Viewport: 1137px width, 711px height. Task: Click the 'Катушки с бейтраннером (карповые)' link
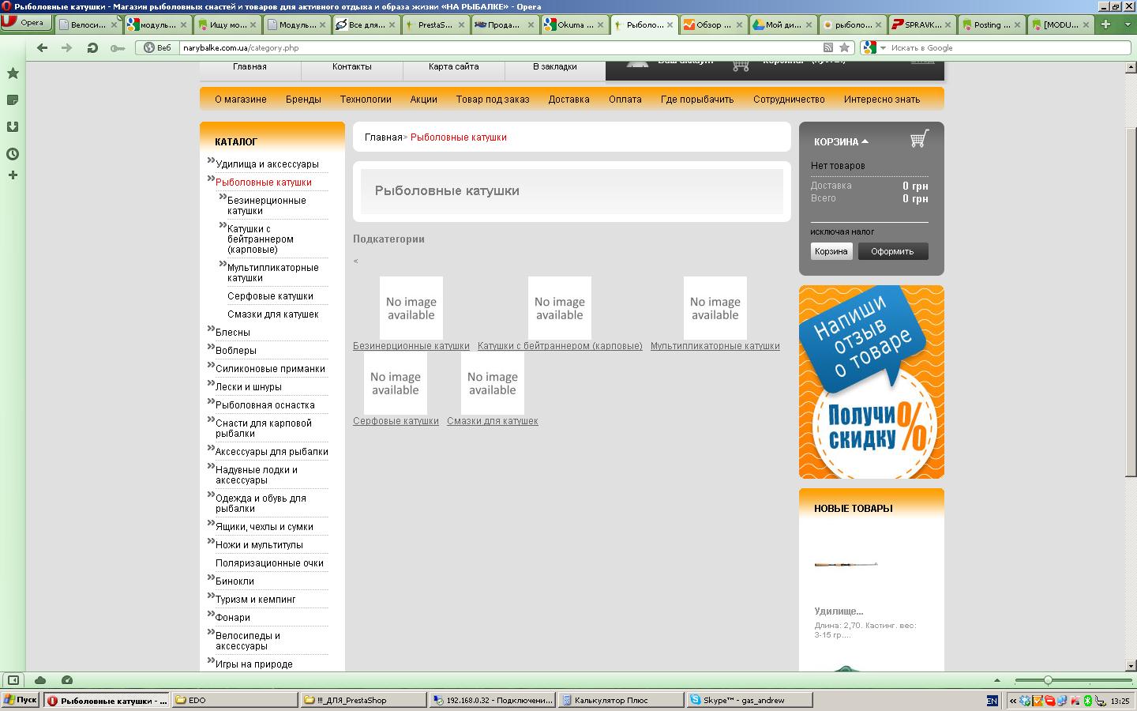(560, 346)
